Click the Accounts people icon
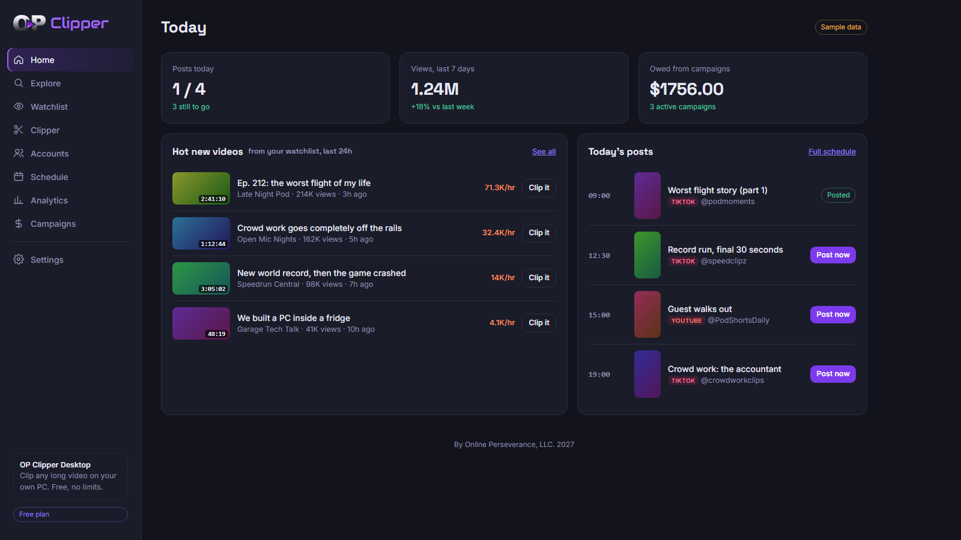The width and height of the screenshot is (961, 540). 19,154
